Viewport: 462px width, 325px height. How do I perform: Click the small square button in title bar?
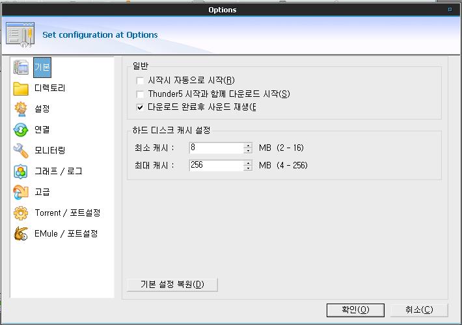tap(450, 9)
